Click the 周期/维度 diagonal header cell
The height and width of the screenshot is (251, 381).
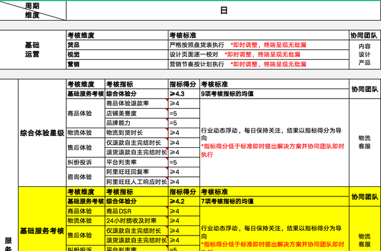[33, 10]
